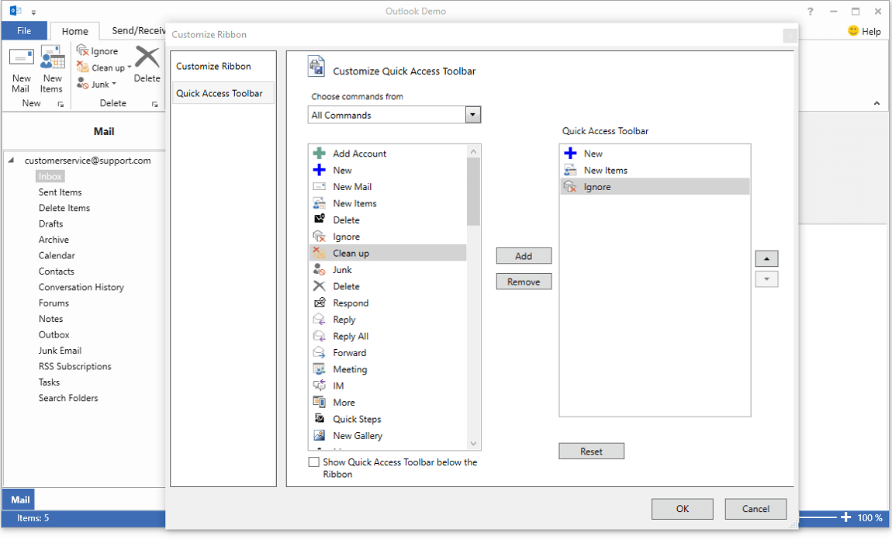Select Add Account in commands list
The width and height of the screenshot is (892, 543).
tap(359, 154)
